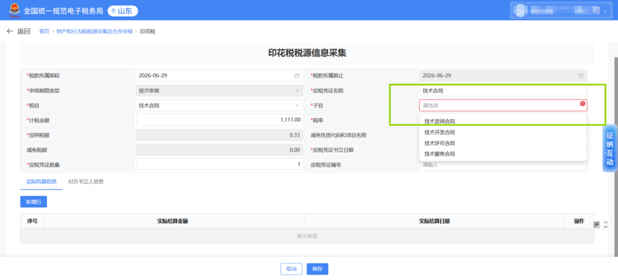Image resolution: width=618 pixels, height=280 pixels.
Task: Click the user account area
Action: click(x=561, y=10)
